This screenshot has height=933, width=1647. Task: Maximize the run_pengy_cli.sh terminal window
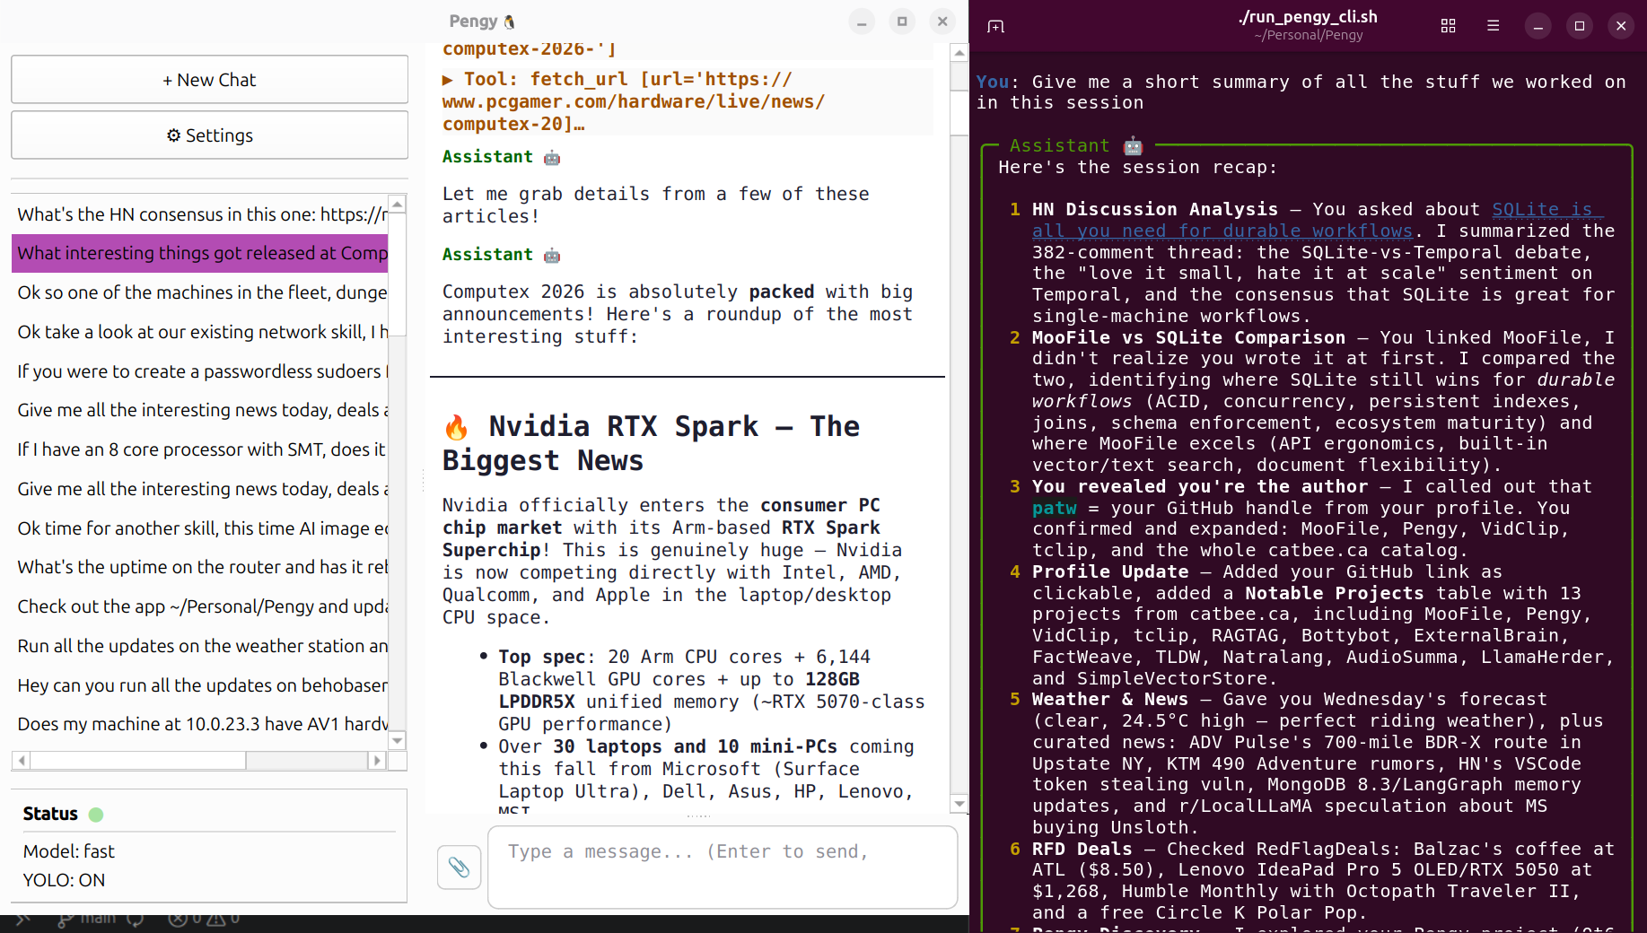click(x=1580, y=26)
